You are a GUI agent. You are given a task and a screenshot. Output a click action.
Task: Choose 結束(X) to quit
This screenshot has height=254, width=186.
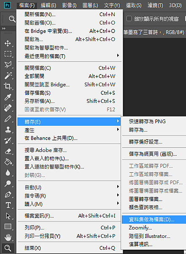pos(69,248)
